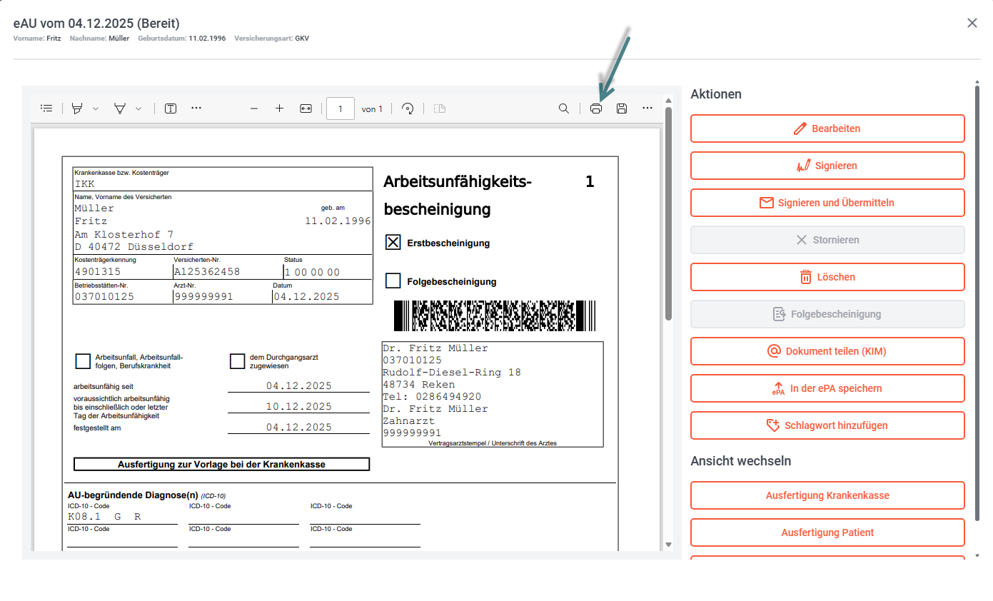Viewport: 993px width, 601px height.
Task: Zoom in with the plus icon
Action: point(279,108)
